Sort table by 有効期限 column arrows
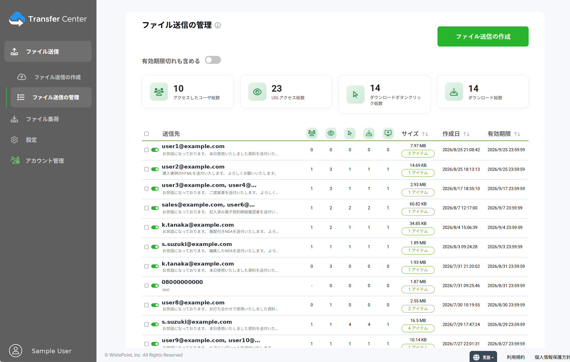 point(517,134)
